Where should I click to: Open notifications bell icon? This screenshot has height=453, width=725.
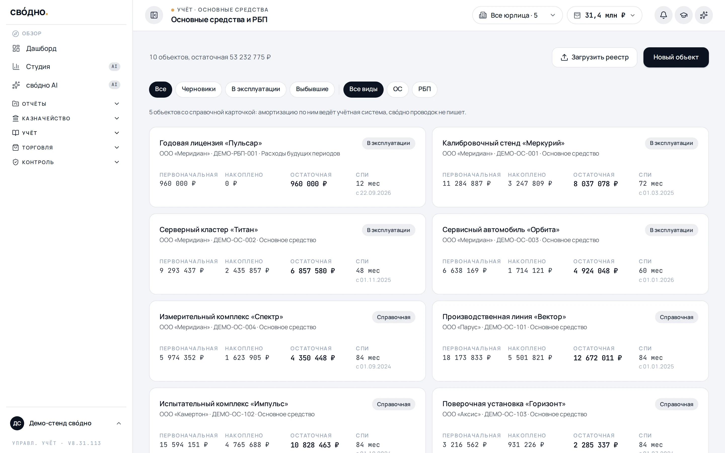click(663, 15)
